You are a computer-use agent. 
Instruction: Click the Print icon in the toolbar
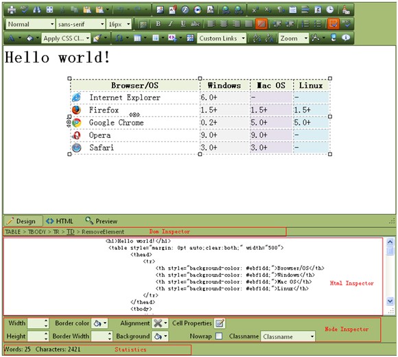(12, 10)
